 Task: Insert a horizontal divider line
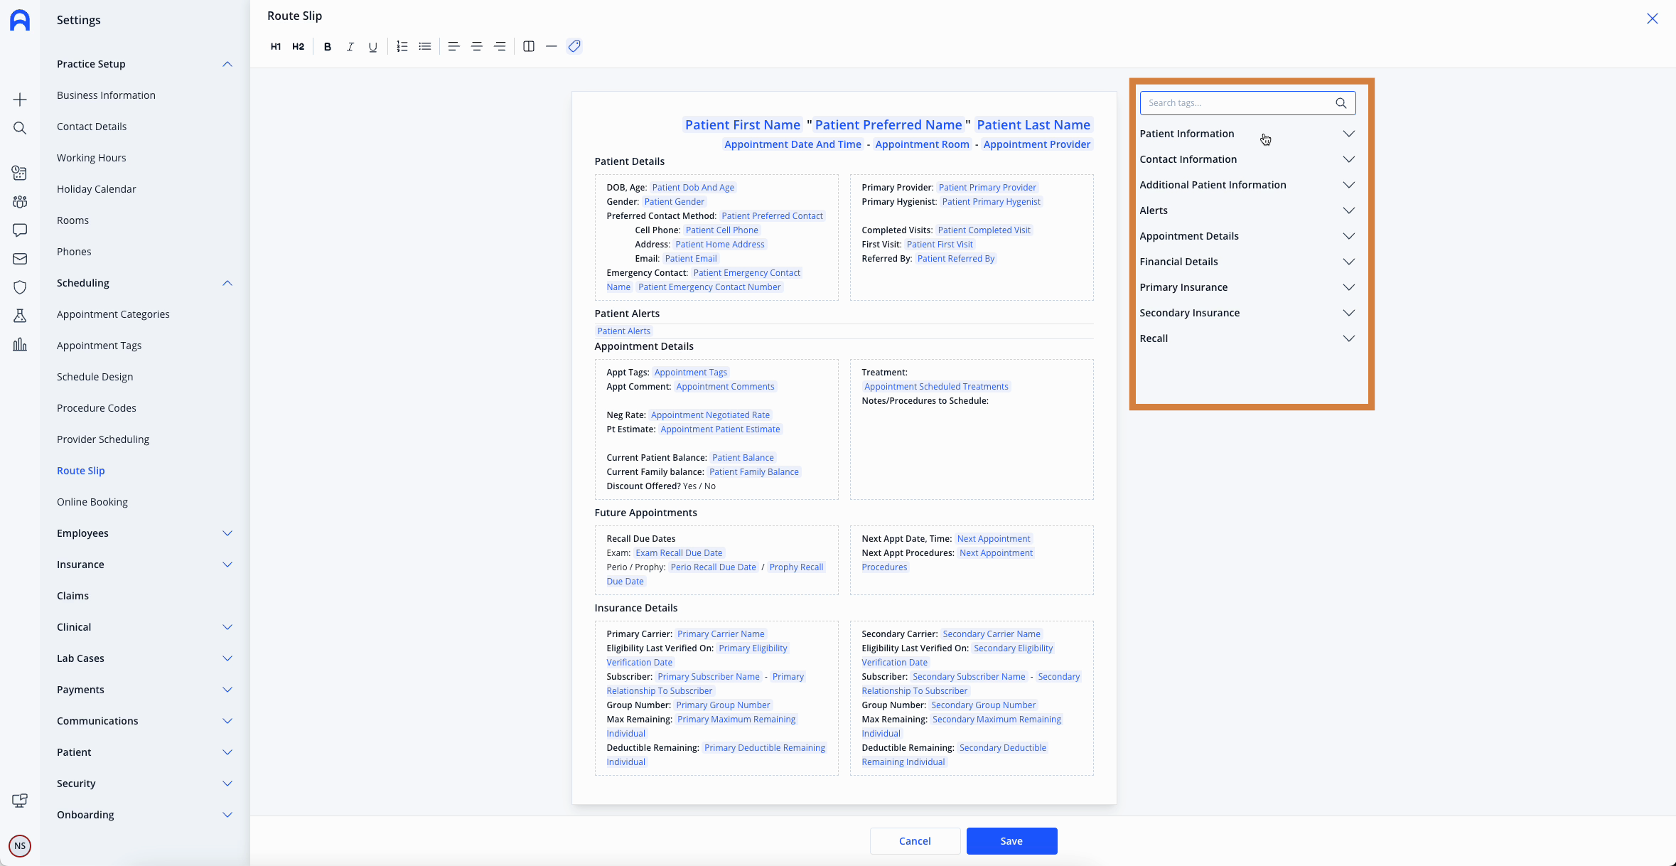552,46
